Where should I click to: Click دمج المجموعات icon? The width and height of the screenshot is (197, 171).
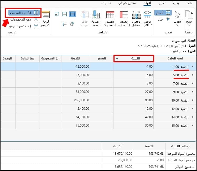click(x=36, y=19)
